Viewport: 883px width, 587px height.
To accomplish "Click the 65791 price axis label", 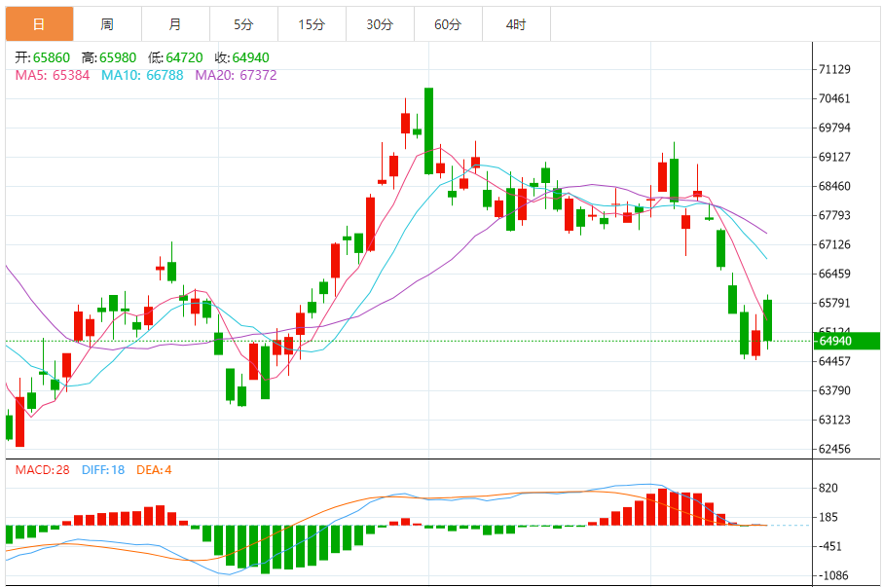I will point(834,303).
